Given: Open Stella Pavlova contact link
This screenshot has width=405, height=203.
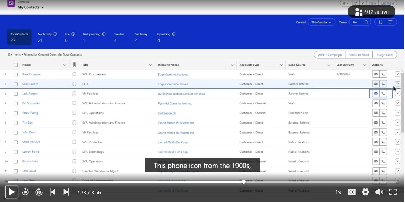Looking at the screenshot, I should tap(31, 142).
